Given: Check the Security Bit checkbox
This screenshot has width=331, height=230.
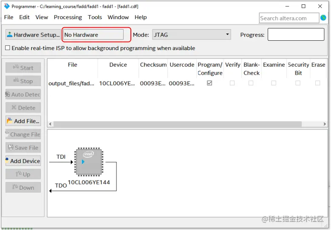Looking at the screenshot, I should [298, 83].
